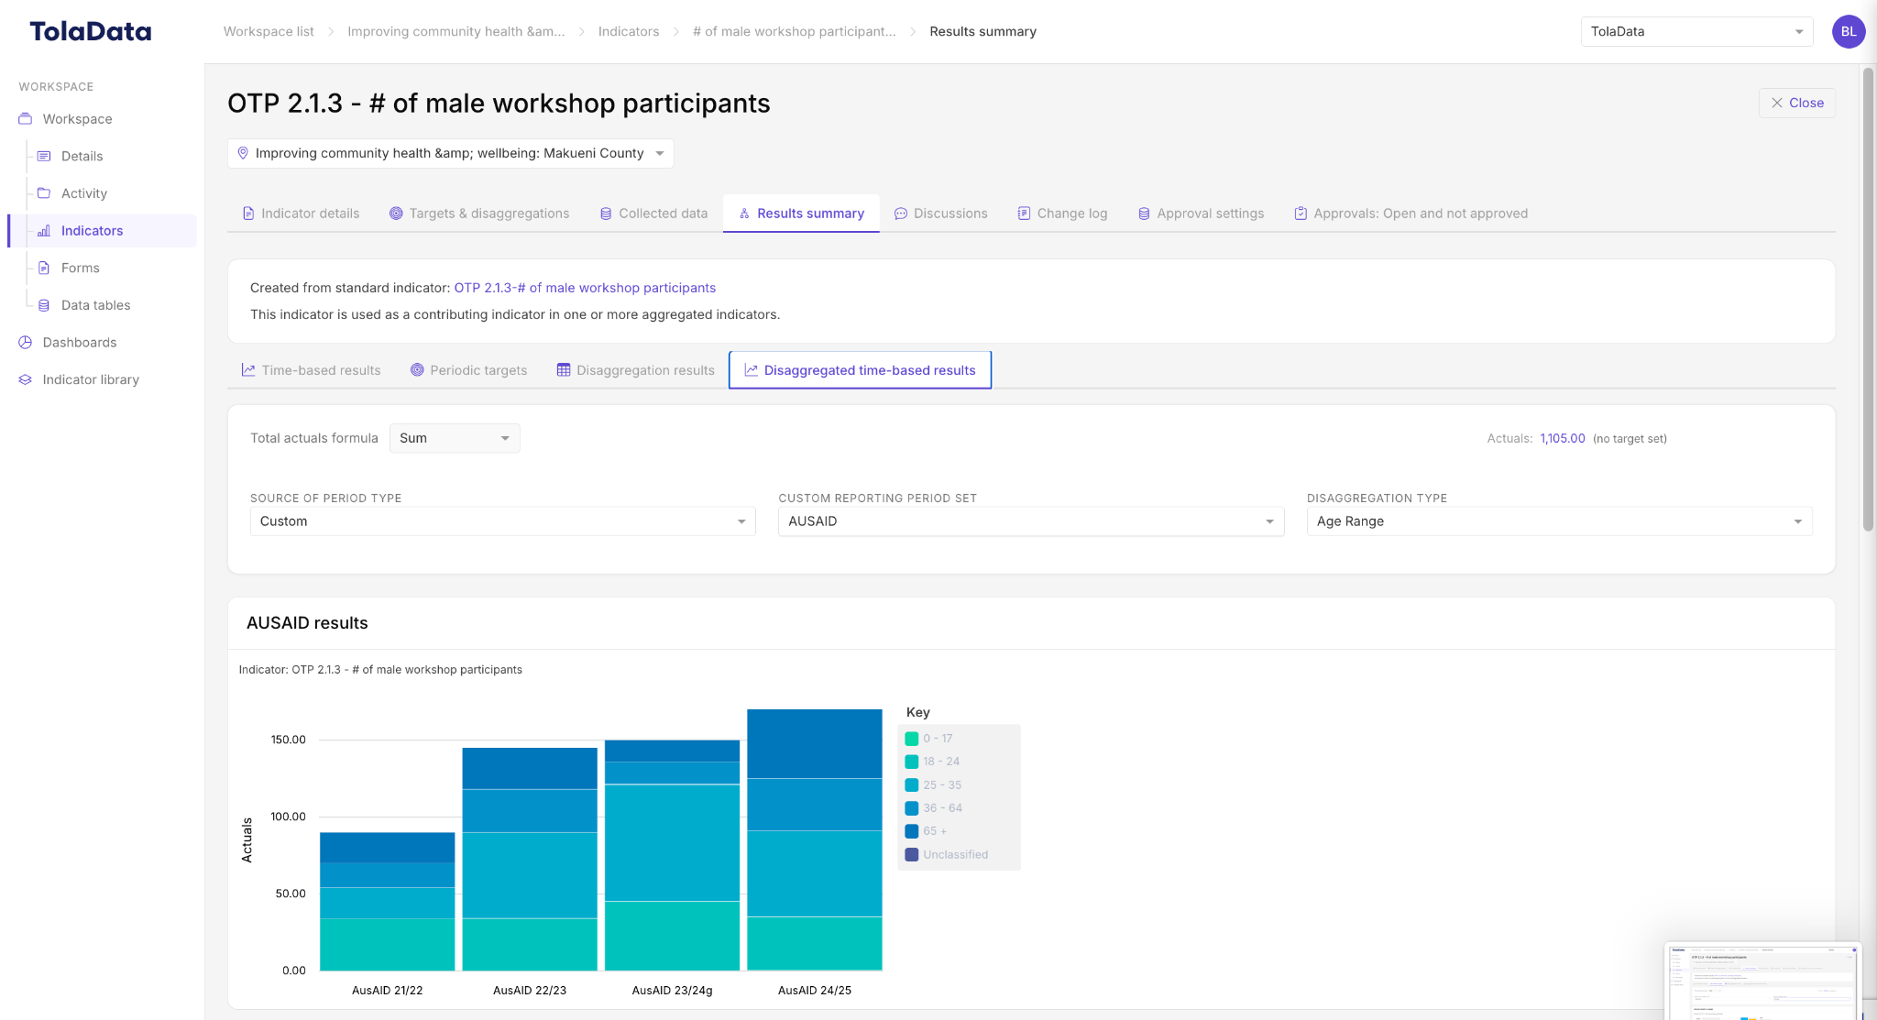Click the Forms document icon in sidebar
Viewport: 1877px width, 1020px height.
tap(44, 268)
